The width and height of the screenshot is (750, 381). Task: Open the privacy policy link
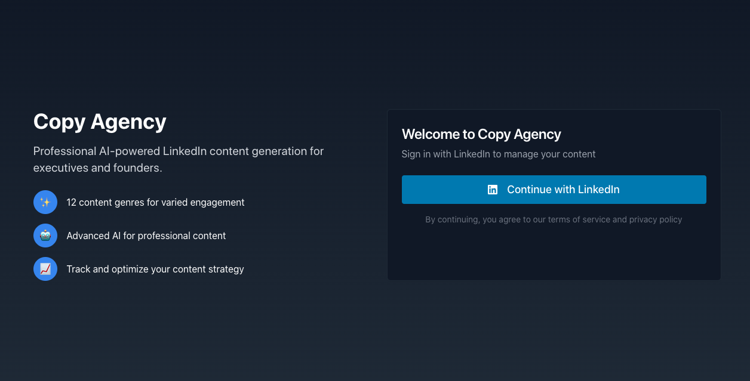tap(656, 219)
